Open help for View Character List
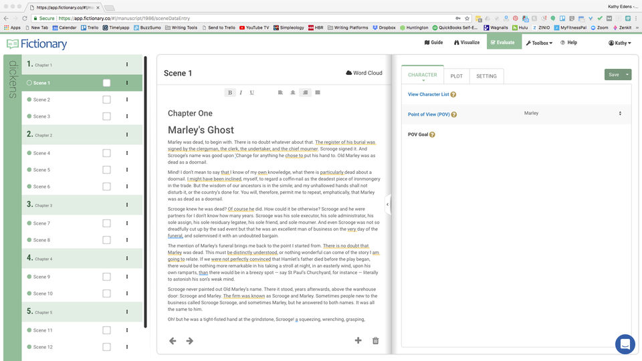Image resolution: width=642 pixels, height=361 pixels. [x=453, y=94]
